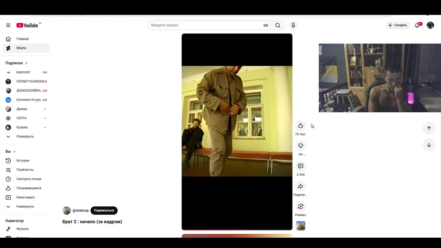The height and width of the screenshot is (248, 441).
Task: Click the Ремикс icon
Action: [300, 206]
